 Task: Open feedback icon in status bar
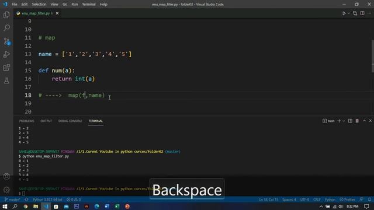coord(362,199)
